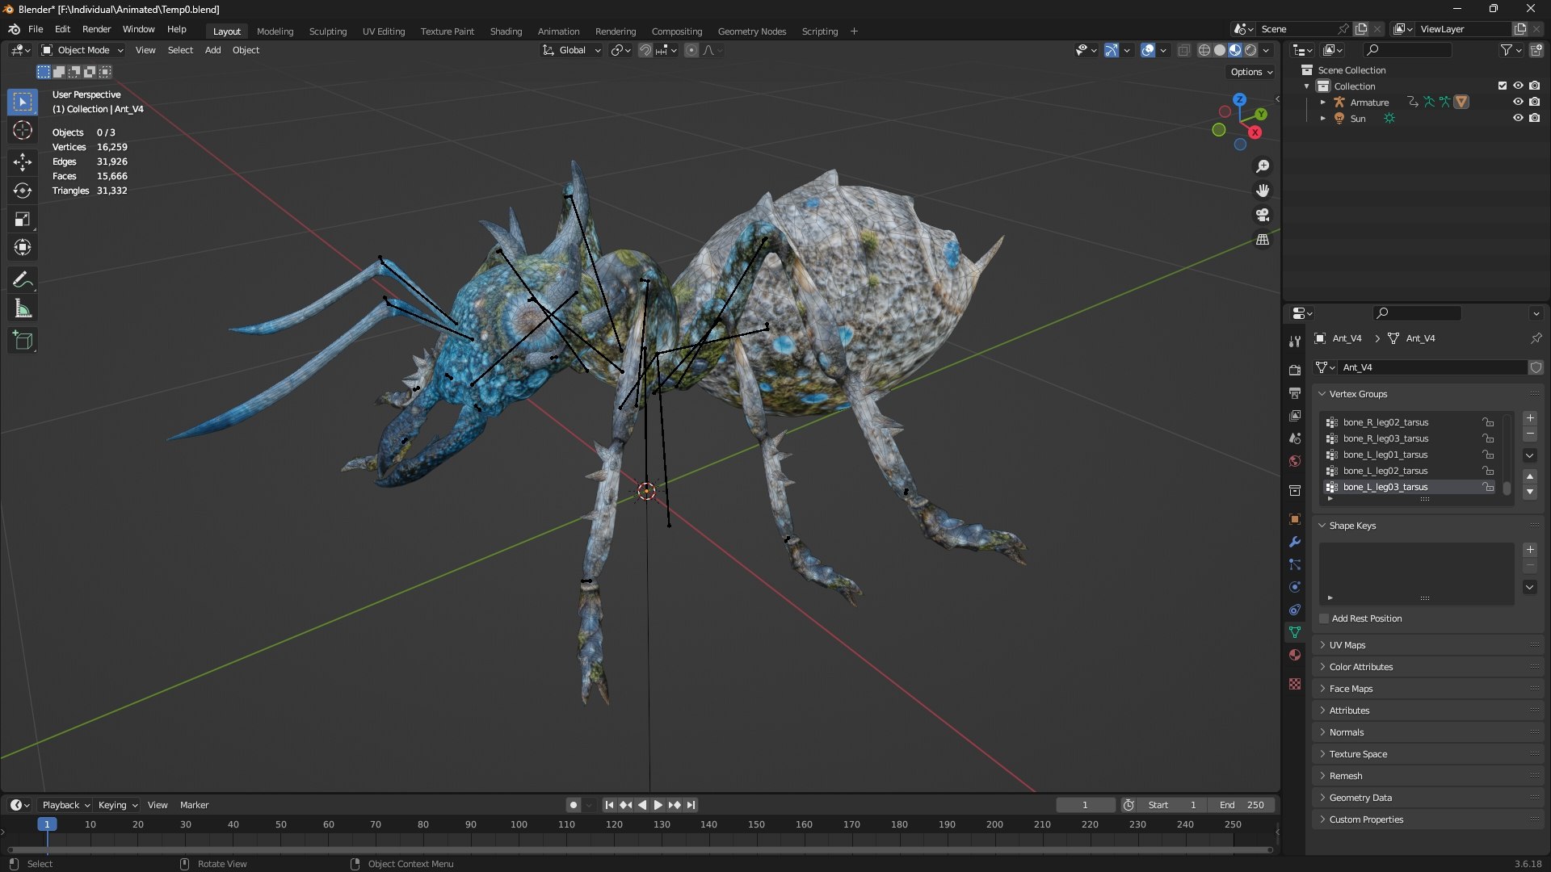
Task: Expand the Armature tree item
Action: click(1322, 103)
